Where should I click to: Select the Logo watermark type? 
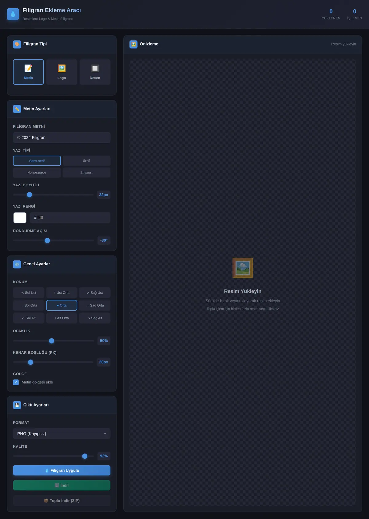(x=61, y=72)
